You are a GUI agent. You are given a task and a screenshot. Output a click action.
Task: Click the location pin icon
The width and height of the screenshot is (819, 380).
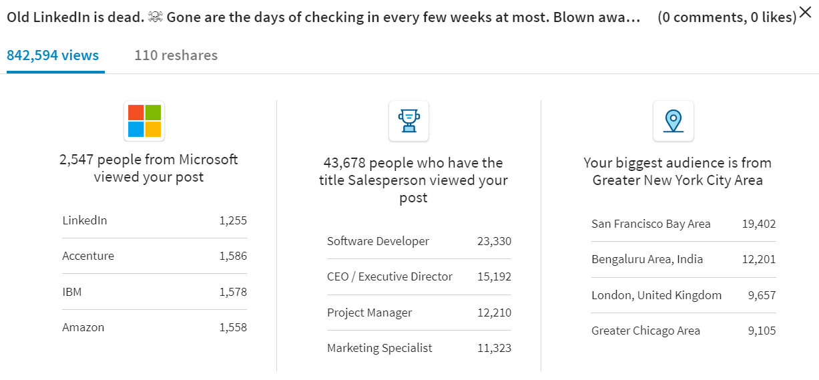tap(673, 121)
